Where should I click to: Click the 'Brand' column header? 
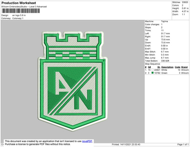[184, 67]
